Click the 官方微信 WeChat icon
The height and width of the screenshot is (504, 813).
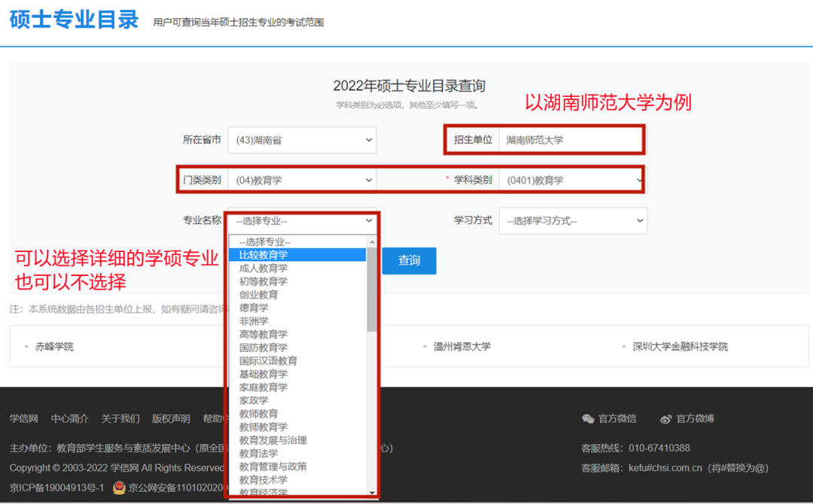coord(589,419)
